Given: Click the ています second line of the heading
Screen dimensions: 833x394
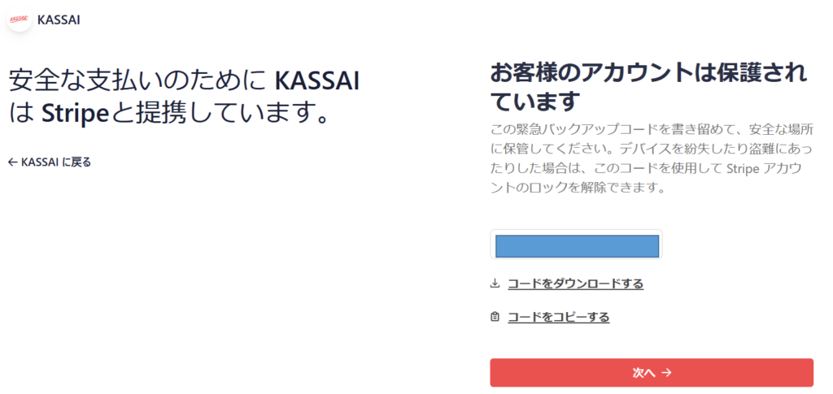Looking at the screenshot, I should pyautogui.click(x=534, y=102).
